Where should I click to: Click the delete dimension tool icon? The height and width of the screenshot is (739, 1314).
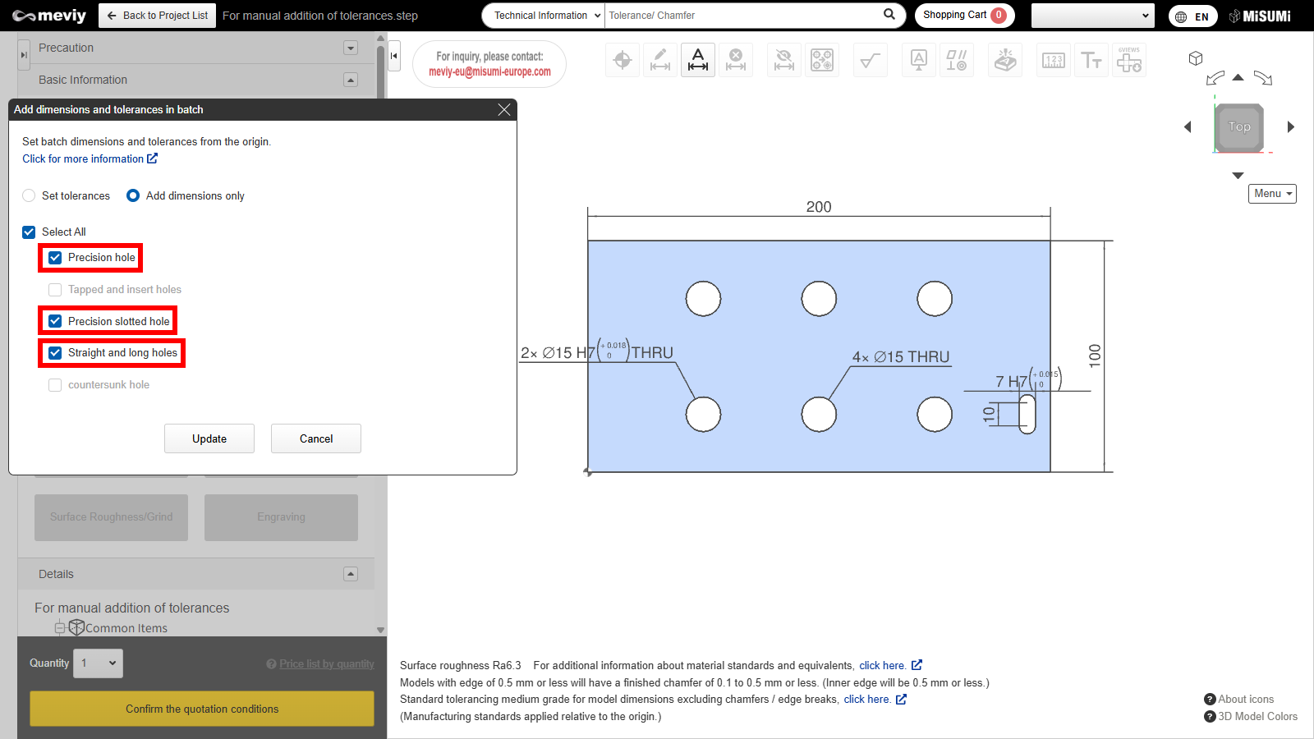coord(736,60)
